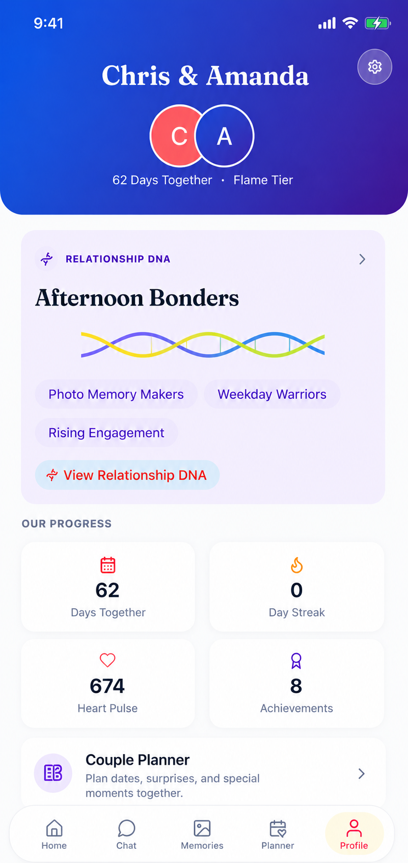The image size is (408, 863).
Task: Tap View Relationship DNA button
Action: click(x=127, y=475)
